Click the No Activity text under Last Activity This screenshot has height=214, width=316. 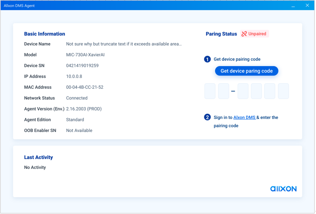[x=35, y=167]
